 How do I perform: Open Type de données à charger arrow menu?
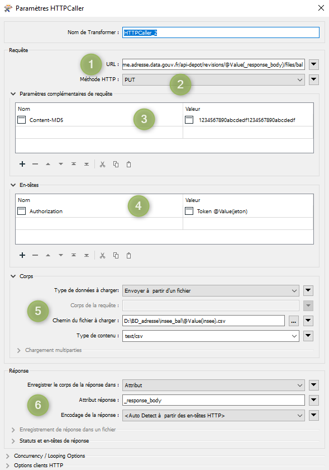coord(308,290)
